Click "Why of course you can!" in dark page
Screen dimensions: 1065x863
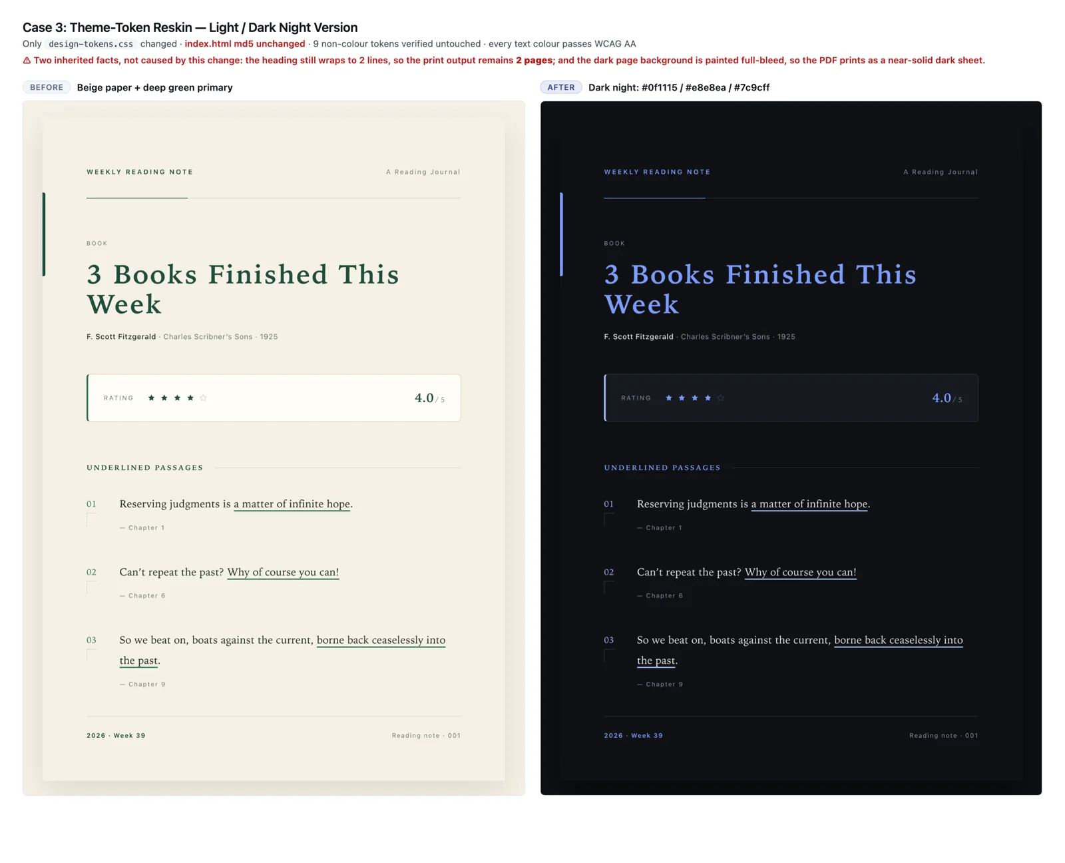(x=801, y=572)
